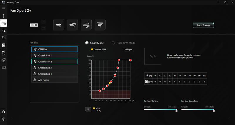
Task: Select the Fixed RPM Mode radio button
Action: point(113,43)
